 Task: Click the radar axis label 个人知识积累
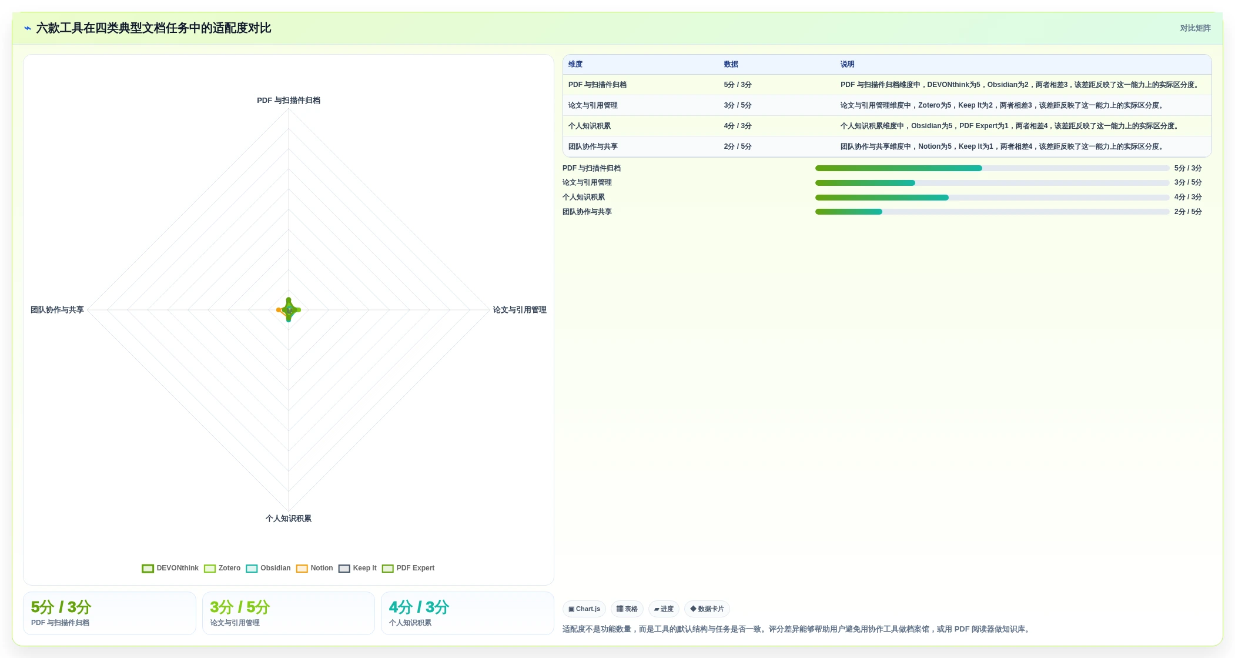click(x=289, y=519)
